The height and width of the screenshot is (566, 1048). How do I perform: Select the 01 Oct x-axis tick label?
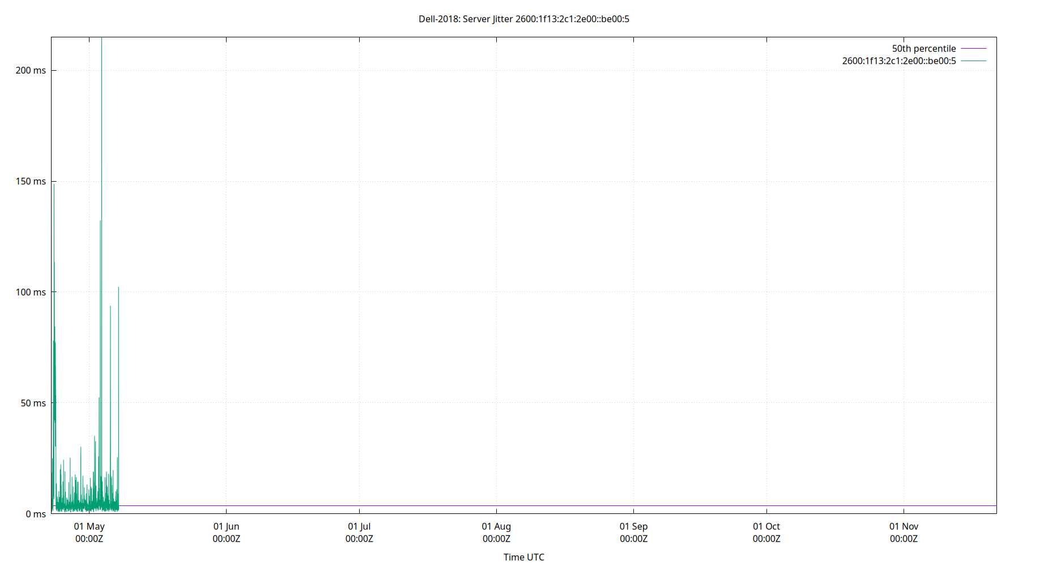click(x=766, y=526)
